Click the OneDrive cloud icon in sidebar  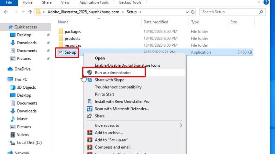[10, 69]
